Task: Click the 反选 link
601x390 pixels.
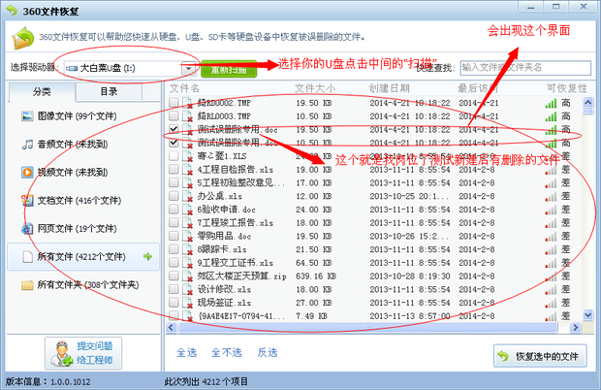Action: (x=268, y=352)
